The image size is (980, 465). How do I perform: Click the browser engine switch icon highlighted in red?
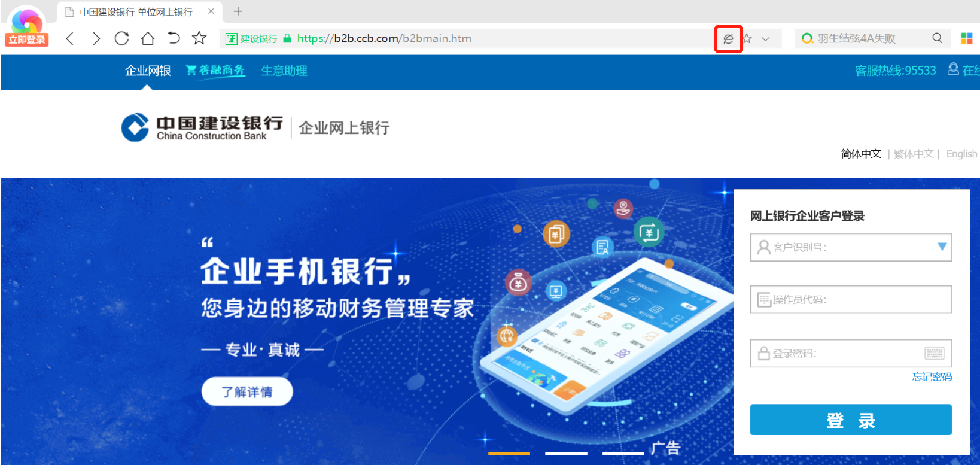(x=728, y=39)
